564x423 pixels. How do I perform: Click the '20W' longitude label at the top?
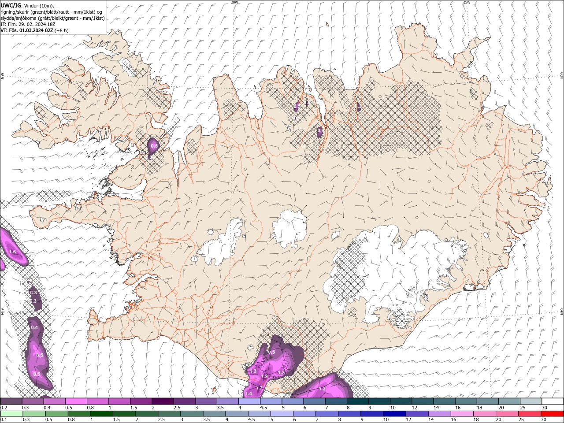pos(234,2)
